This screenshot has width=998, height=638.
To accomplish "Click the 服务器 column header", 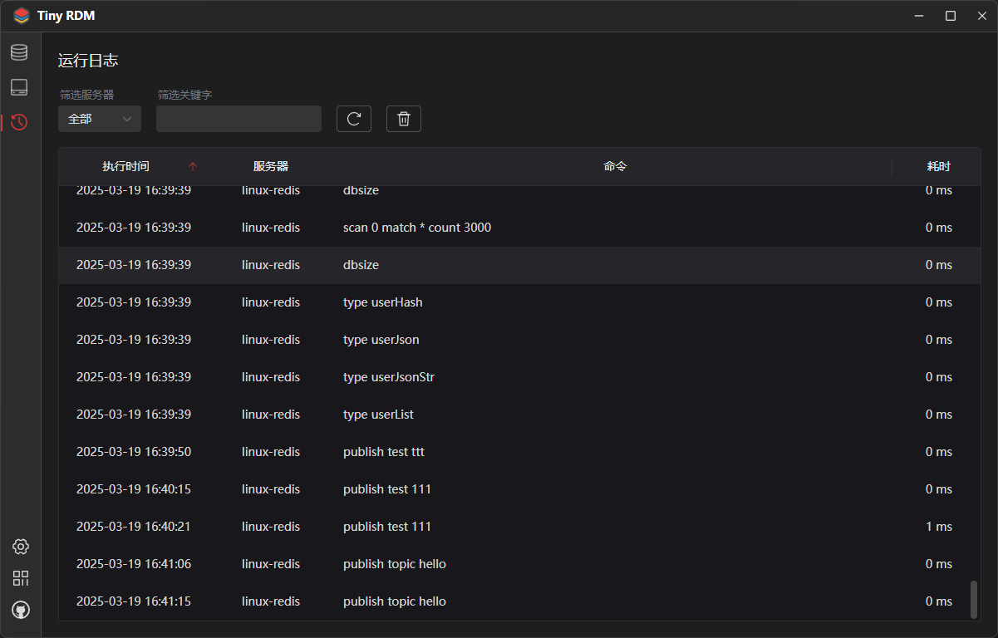I will pyautogui.click(x=271, y=166).
